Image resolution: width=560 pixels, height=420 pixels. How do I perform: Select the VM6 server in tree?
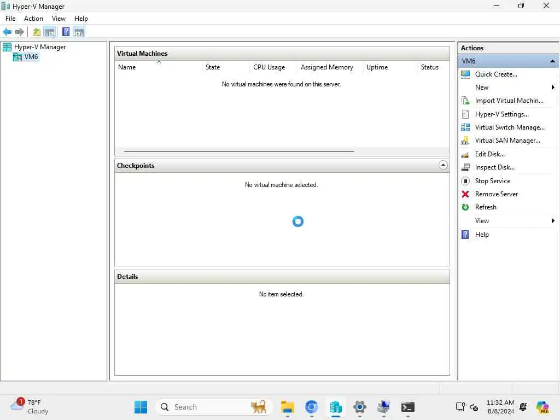(x=31, y=57)
